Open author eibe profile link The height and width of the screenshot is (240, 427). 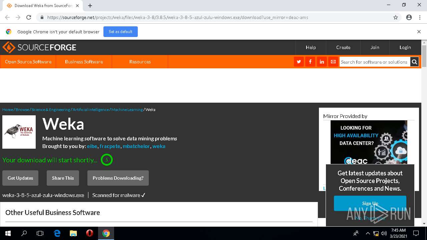click(92, 146)
